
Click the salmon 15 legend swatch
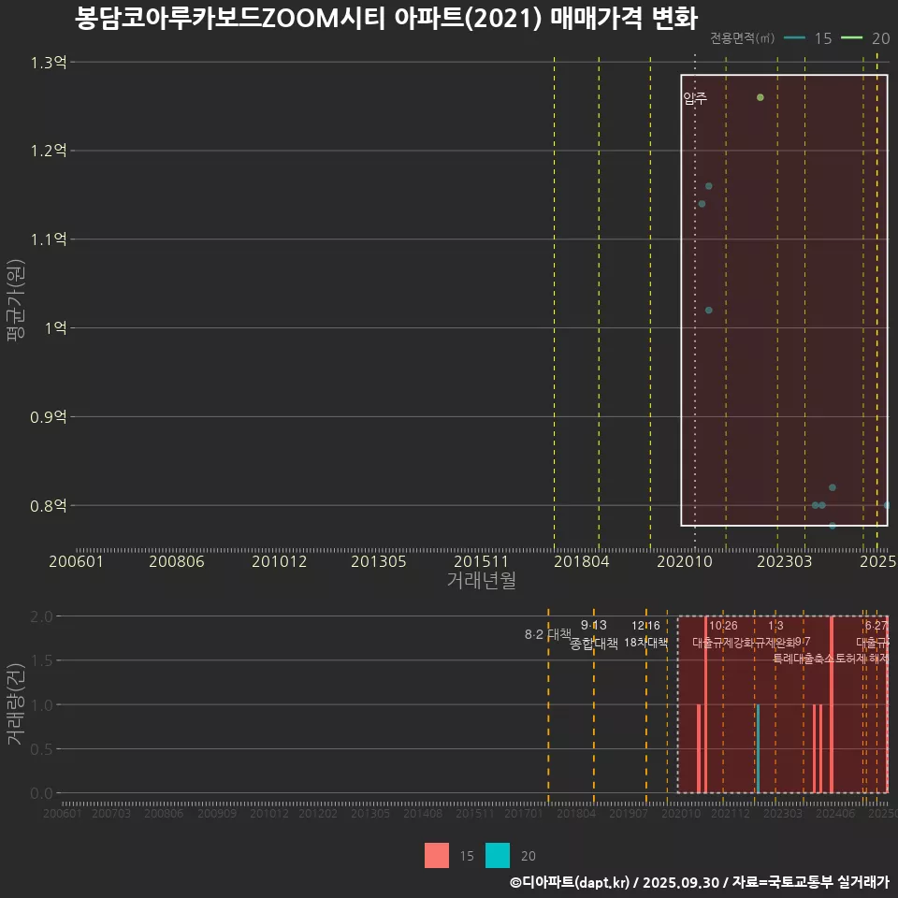(437, 855)
